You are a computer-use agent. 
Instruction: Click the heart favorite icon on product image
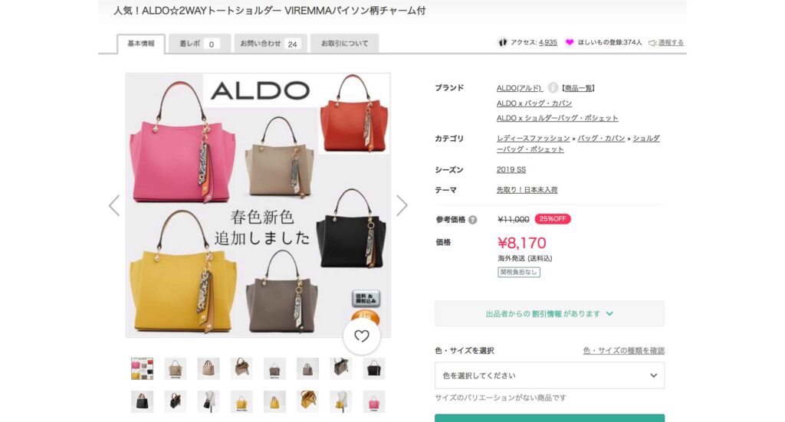click(x=362, y=336)
